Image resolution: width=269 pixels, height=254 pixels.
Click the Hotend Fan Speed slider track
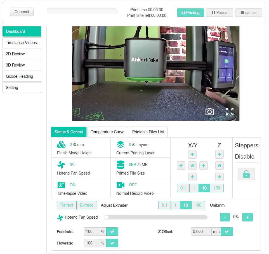click(x=156, y=217)
